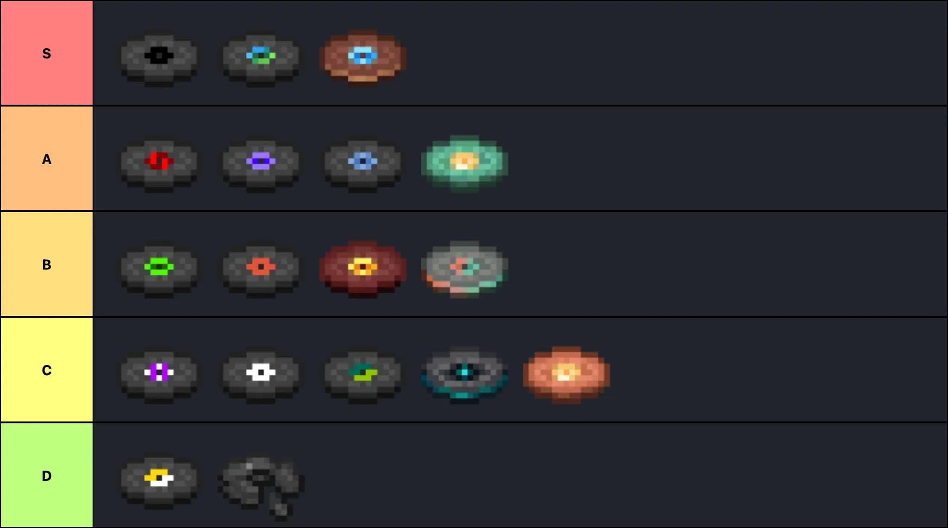Select the yellow C tier label
This screenshot has height=528, width=948.
(47, 370)
